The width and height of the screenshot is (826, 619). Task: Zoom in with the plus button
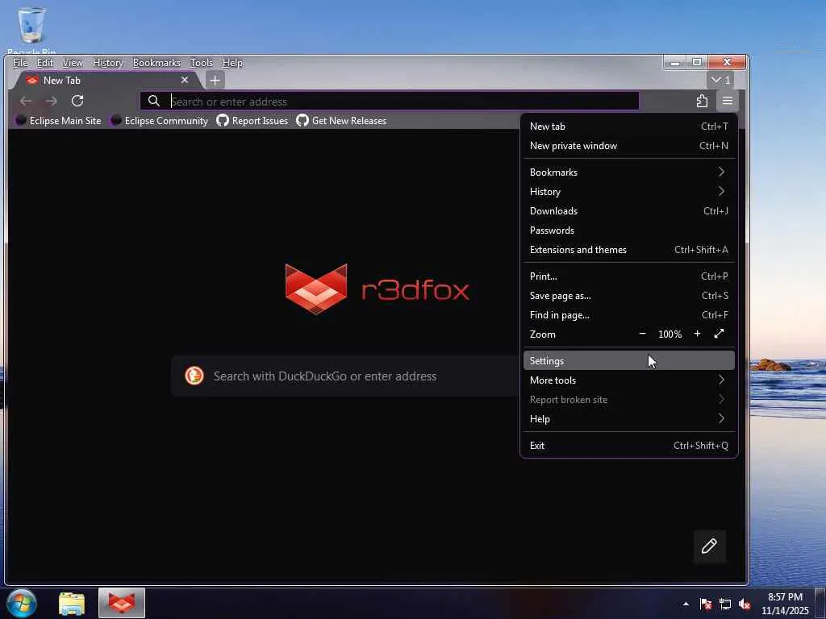click(x=697, y=334)
